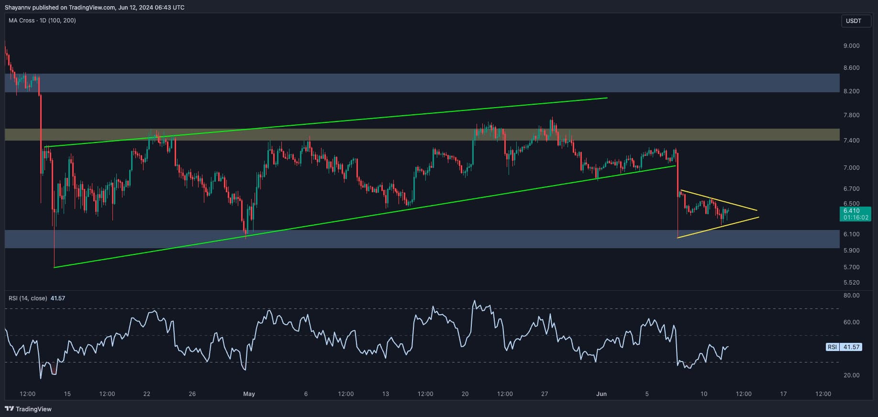Click the RSI 41.57 value tag
This screenshot has width=878, height=417.
pos(844,347)
